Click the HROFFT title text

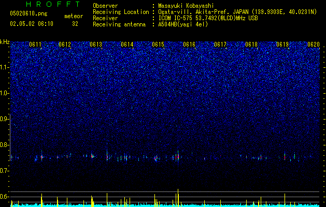(x=53, y=4)
